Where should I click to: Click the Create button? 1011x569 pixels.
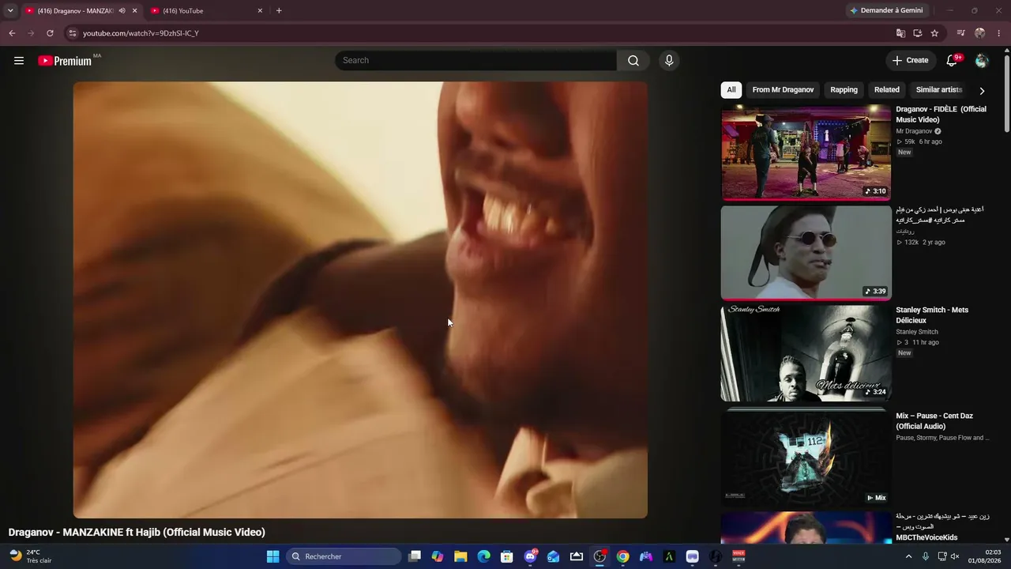[x=910, y=60]
